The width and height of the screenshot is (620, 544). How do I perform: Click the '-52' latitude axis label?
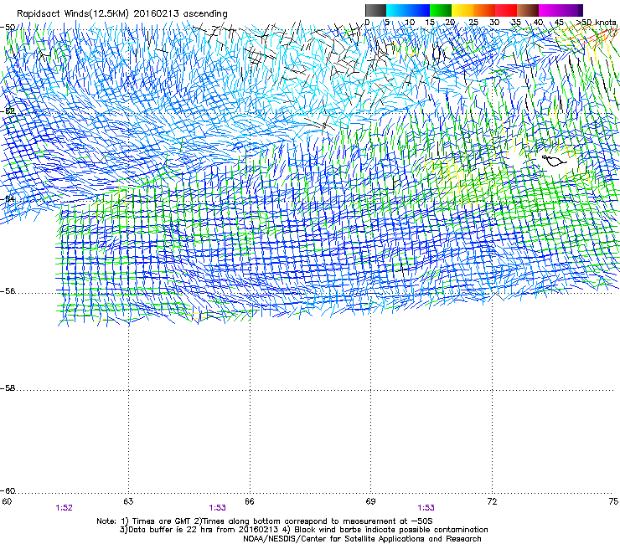(x=8, y=111)
